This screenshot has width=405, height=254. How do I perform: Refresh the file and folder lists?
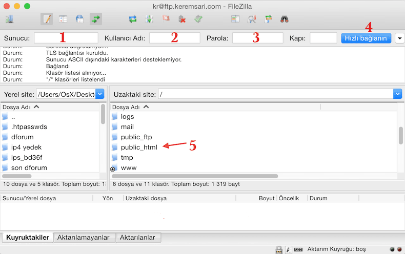(133, 19)
